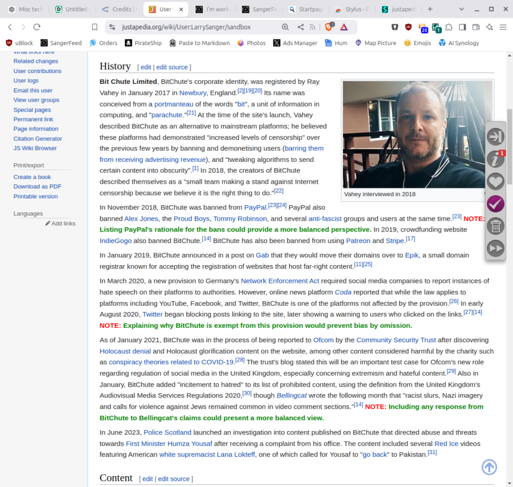
Task: Toggle the browser sidebar panel icon
Action: pyautogui.click(x=462, y=27)
